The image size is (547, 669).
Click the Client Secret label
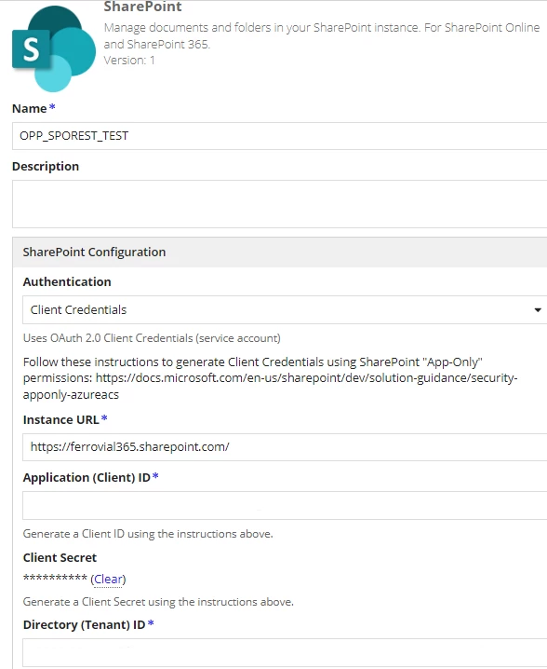(x=60, y=557)
